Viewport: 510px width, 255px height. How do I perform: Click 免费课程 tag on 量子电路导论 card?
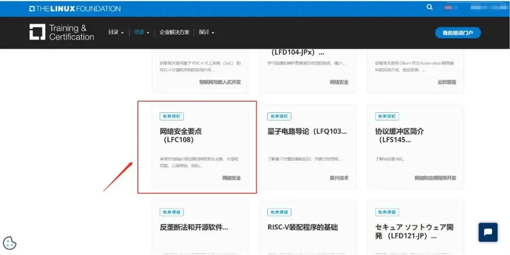pyautogui.click(x=280, y=117)
